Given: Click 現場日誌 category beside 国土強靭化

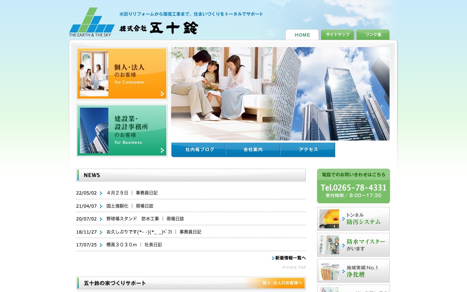Looking at the screenshot, I should (144, 206).
